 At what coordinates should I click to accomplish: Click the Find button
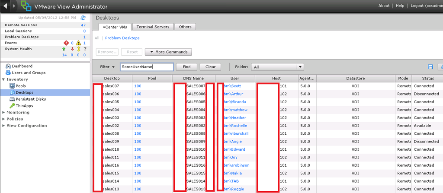pos(186,67)
